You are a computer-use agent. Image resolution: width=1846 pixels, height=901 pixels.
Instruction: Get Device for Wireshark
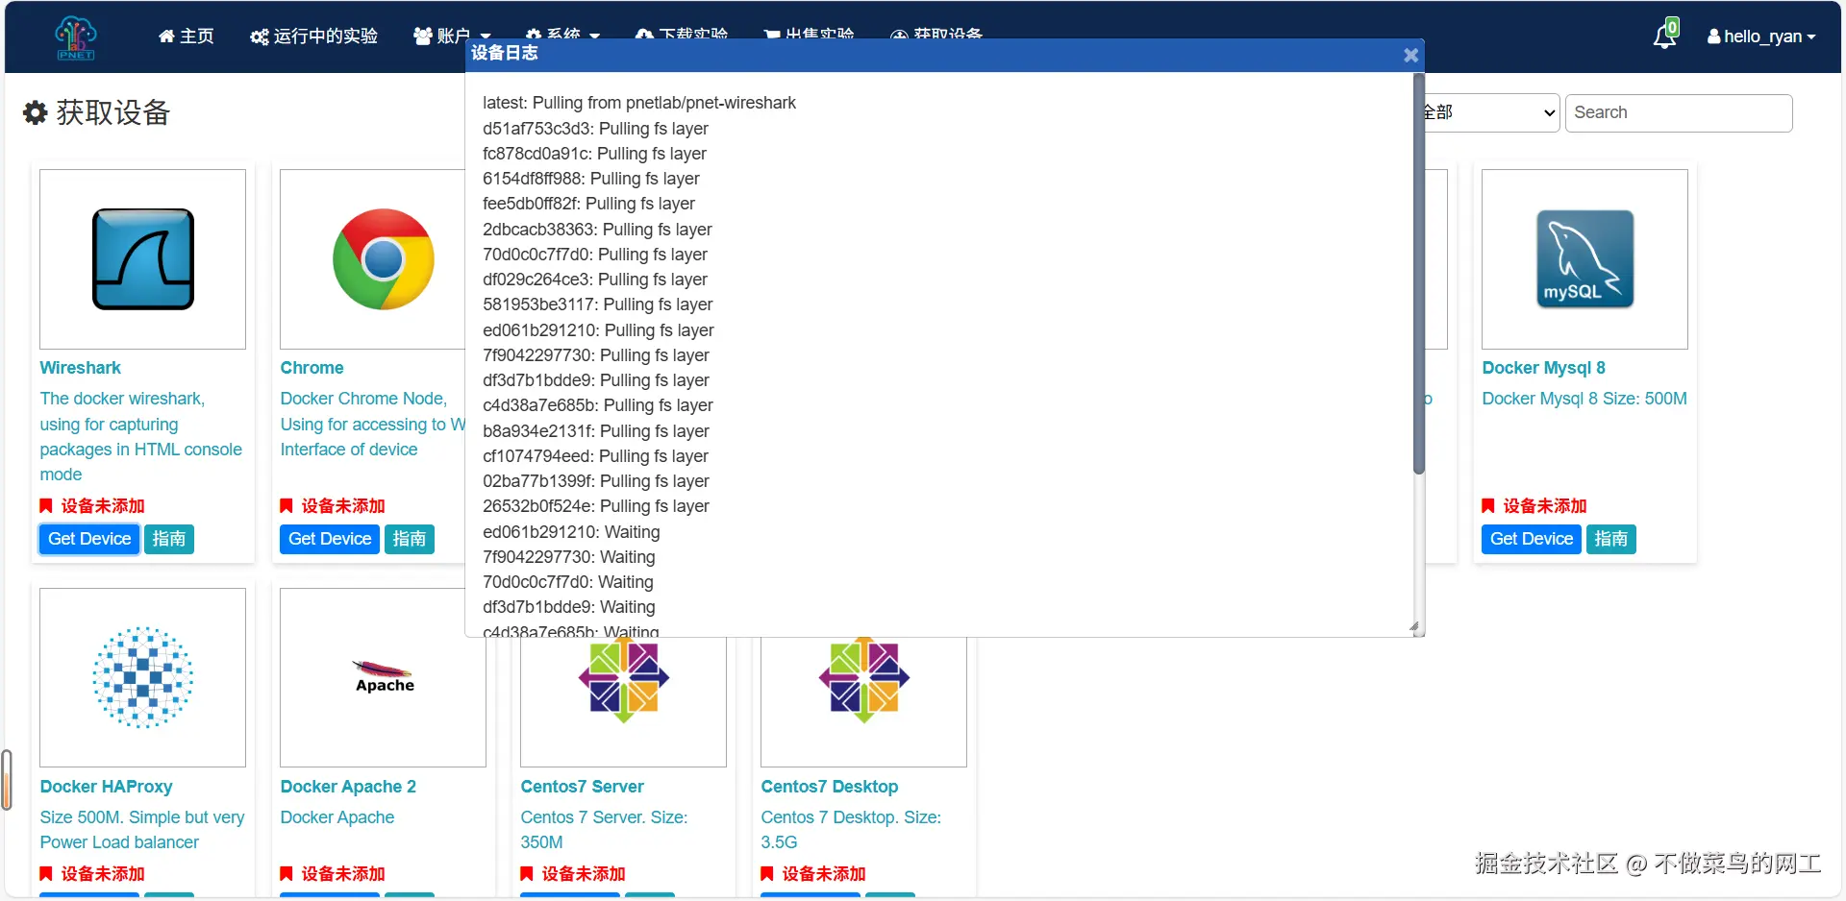point(89,539)
